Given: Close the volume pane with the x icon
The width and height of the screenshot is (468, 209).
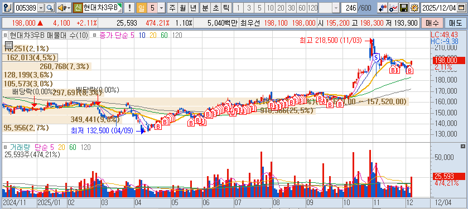Looking at the screenshot, I should (x=463, y=146).
